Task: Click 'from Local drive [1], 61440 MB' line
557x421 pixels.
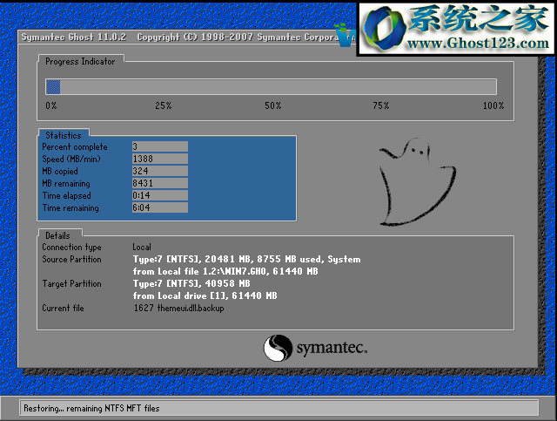Action: point(205,295)
